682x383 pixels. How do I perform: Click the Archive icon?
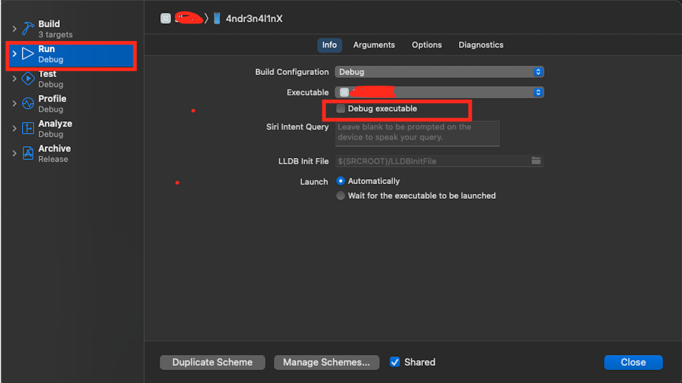point(28,153)
